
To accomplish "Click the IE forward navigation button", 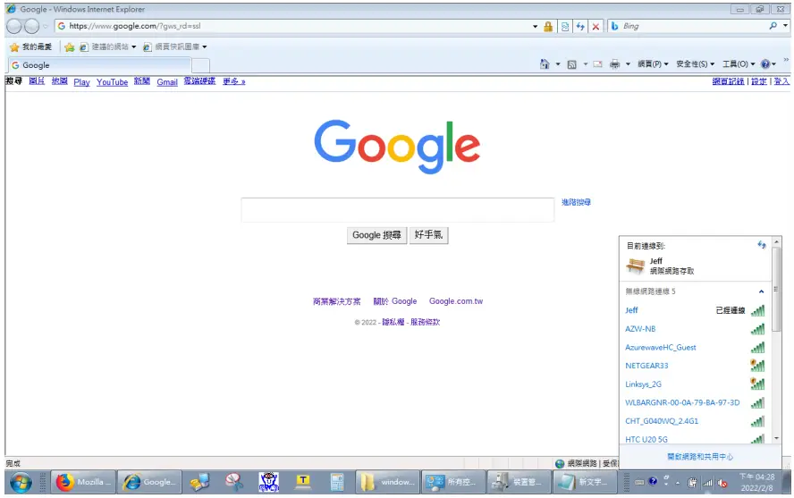I will click(31, 26).
